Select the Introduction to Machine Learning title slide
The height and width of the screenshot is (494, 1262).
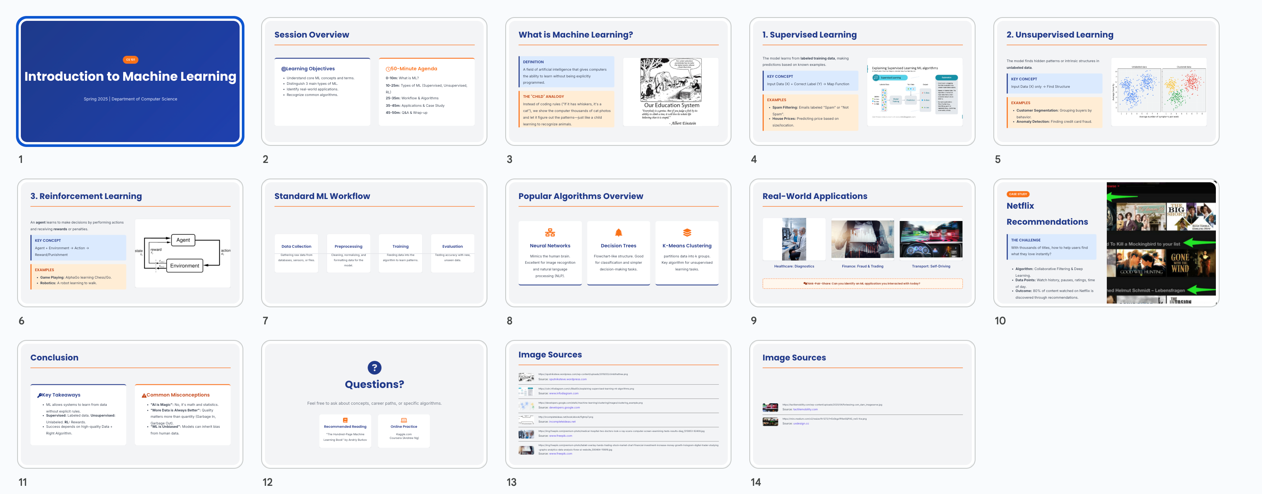pyautogui.click(x=130, y=81)
